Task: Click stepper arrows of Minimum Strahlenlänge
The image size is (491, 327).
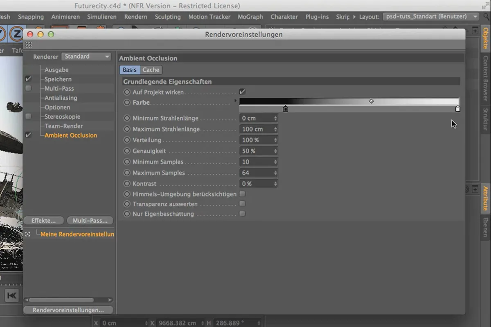Action: [275, 118]
